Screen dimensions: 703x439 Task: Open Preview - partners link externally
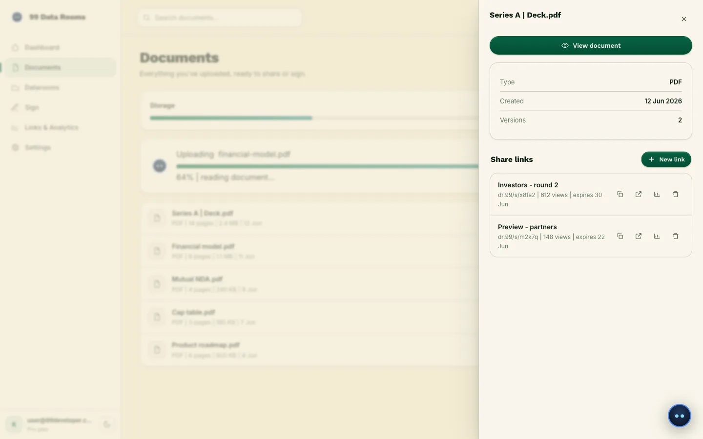pos(639,236)
